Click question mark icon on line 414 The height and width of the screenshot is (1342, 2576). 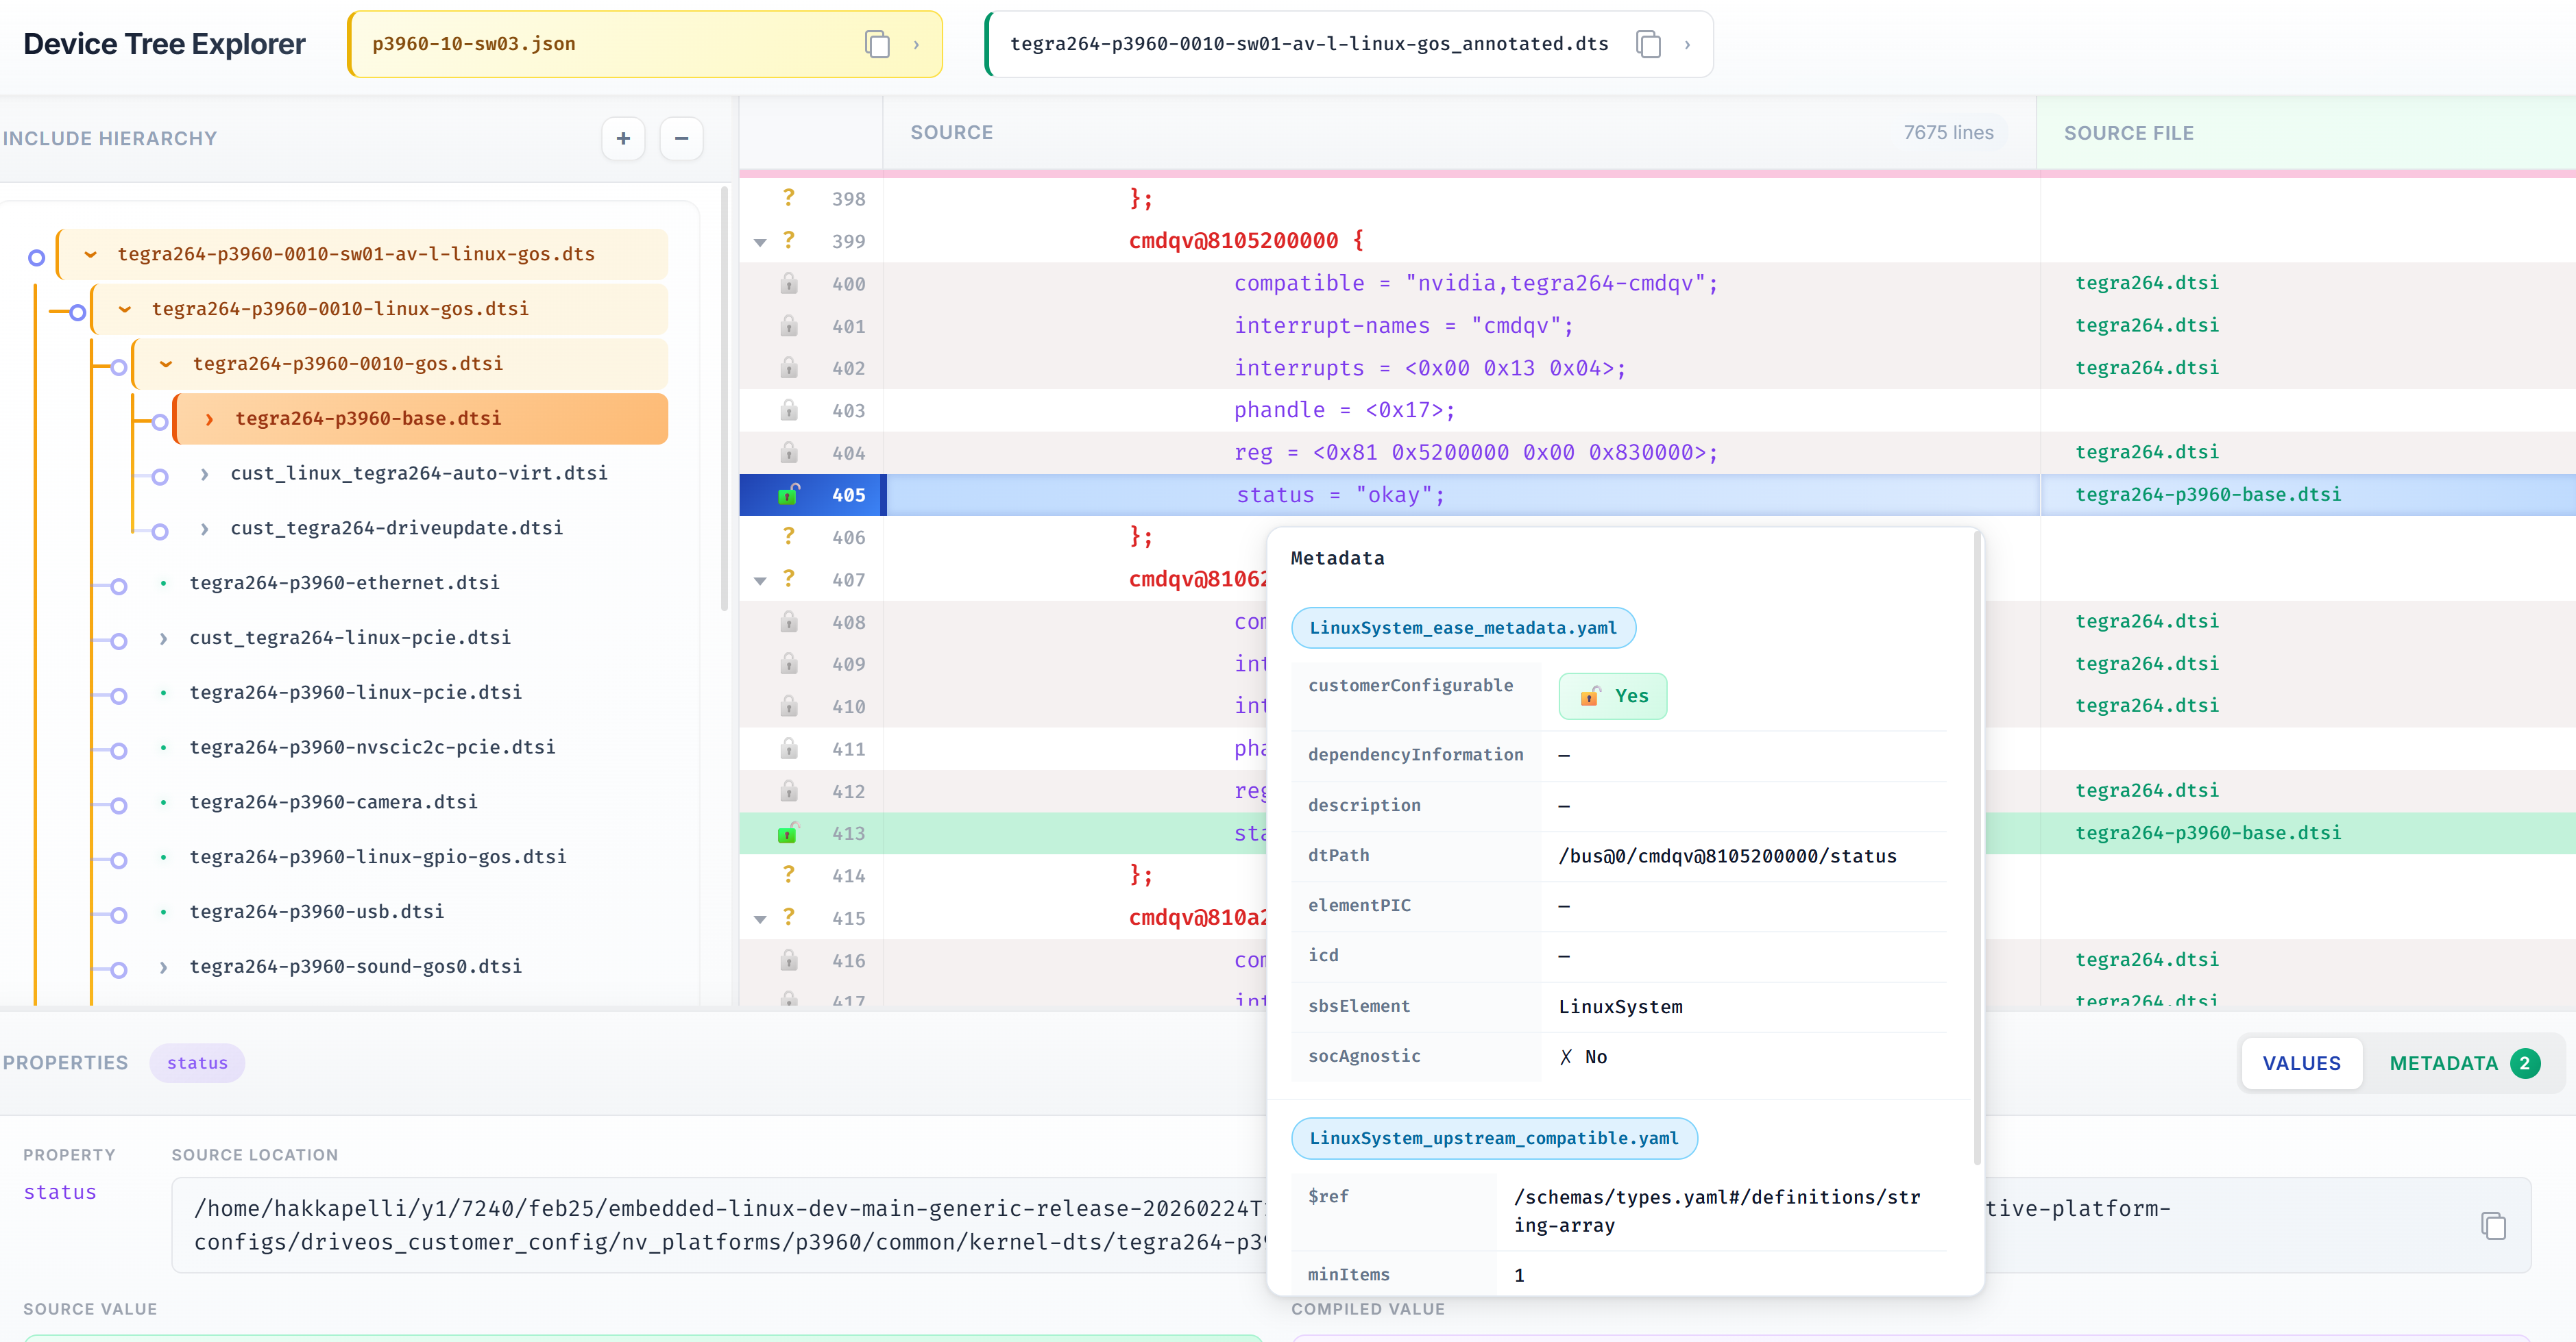point(789,874)
